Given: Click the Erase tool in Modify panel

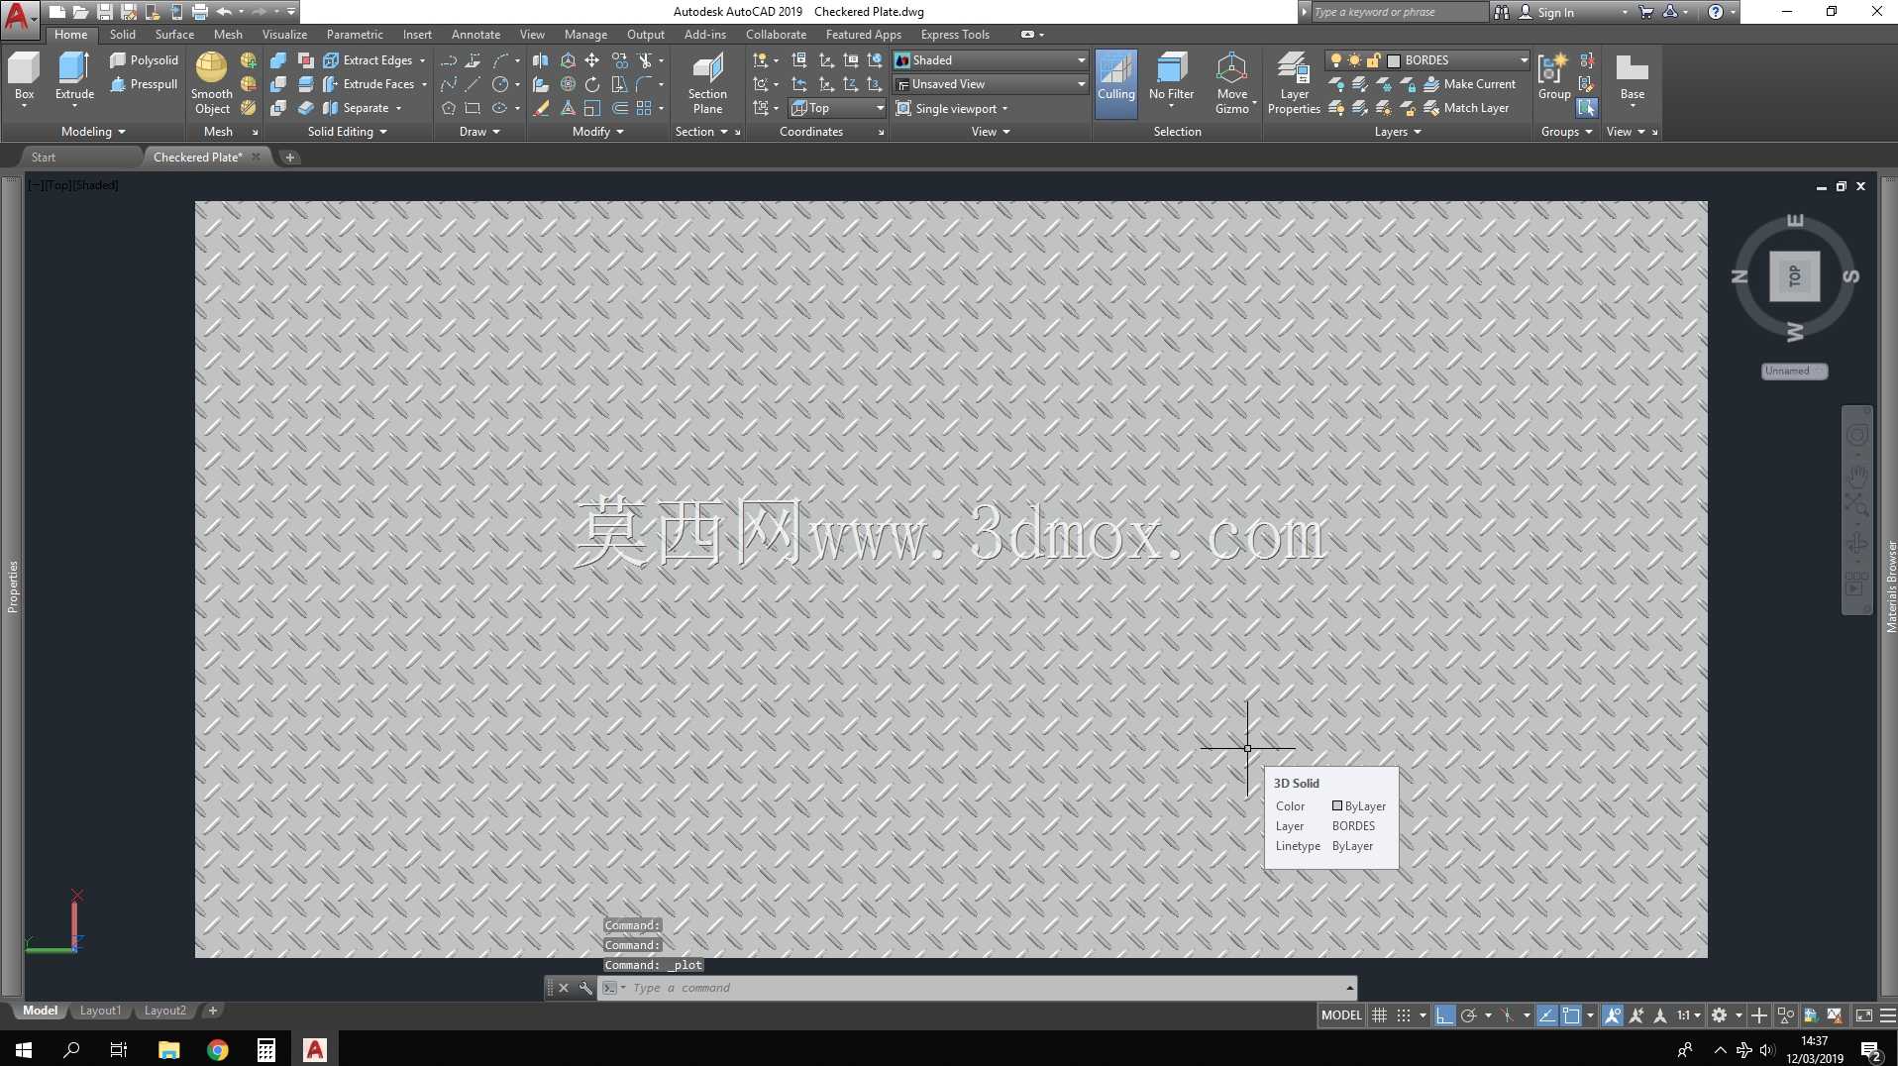Looking at the screenshot, I should pos(541,108).
